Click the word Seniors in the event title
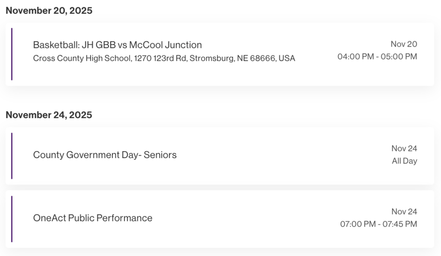 tap(160, 155)
